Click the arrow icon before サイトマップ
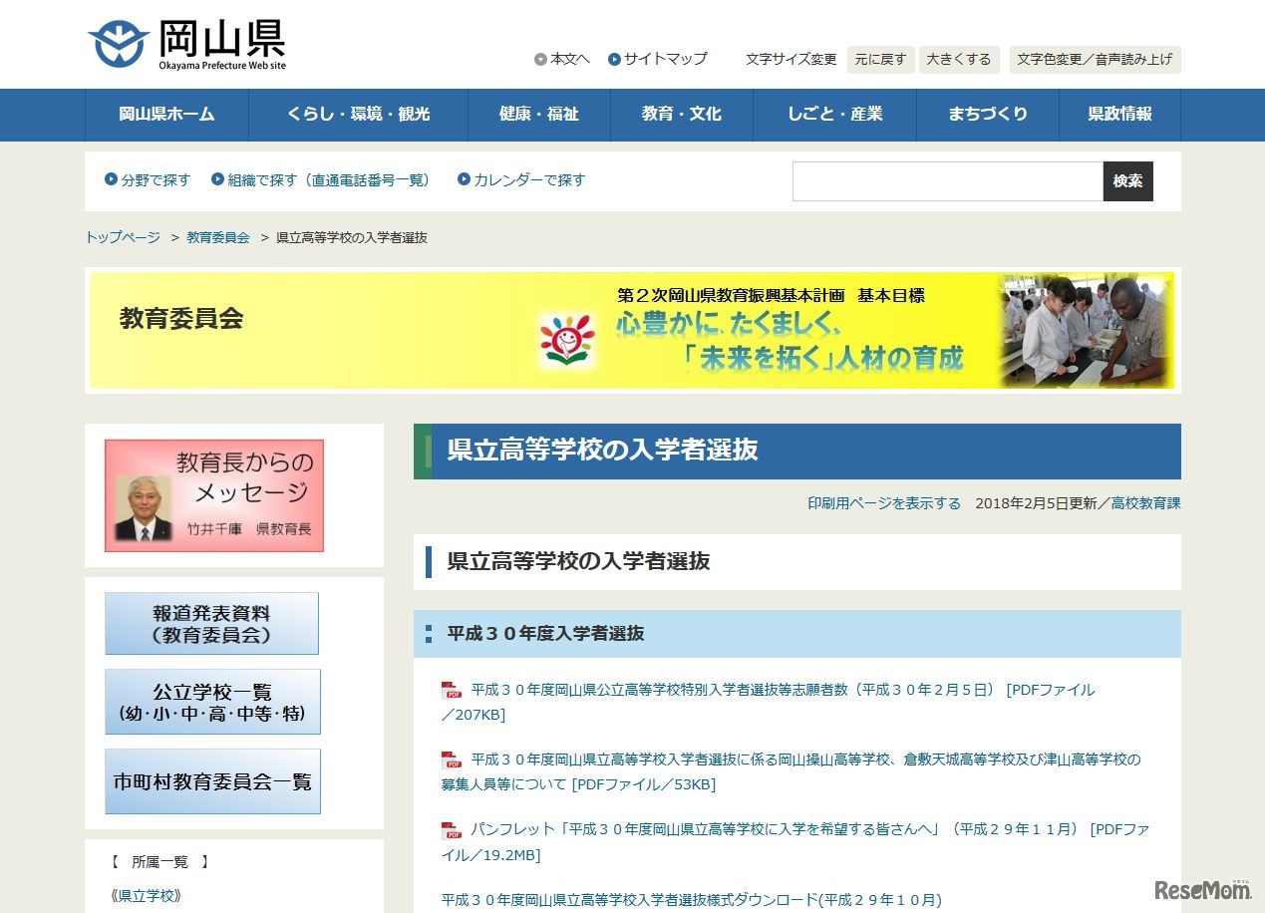The image size is (1265, 913). [615, 59]
